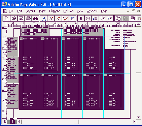Create a new document with New icon

coord(6,18)
